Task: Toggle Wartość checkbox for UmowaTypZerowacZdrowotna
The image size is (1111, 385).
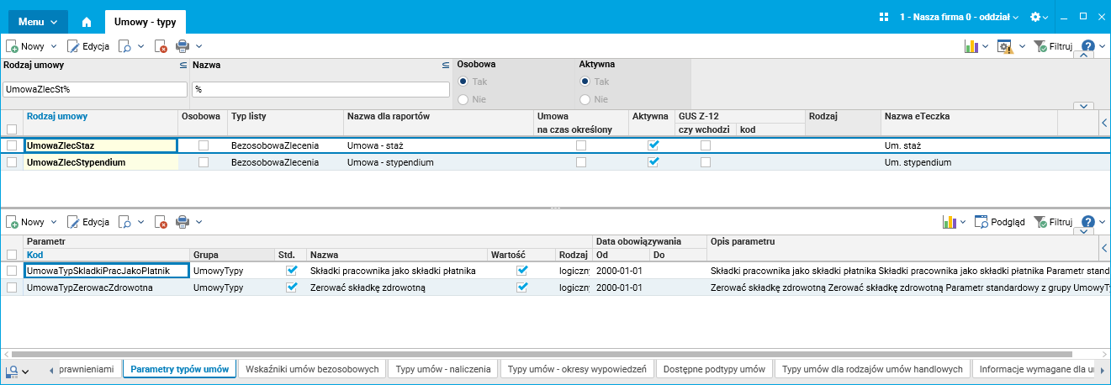Action: (522, 287)
